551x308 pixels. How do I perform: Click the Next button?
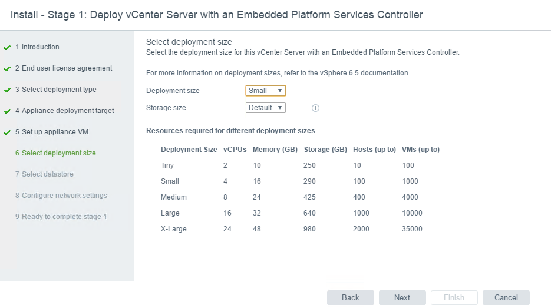pyautogui.click(x=402, y=298)
